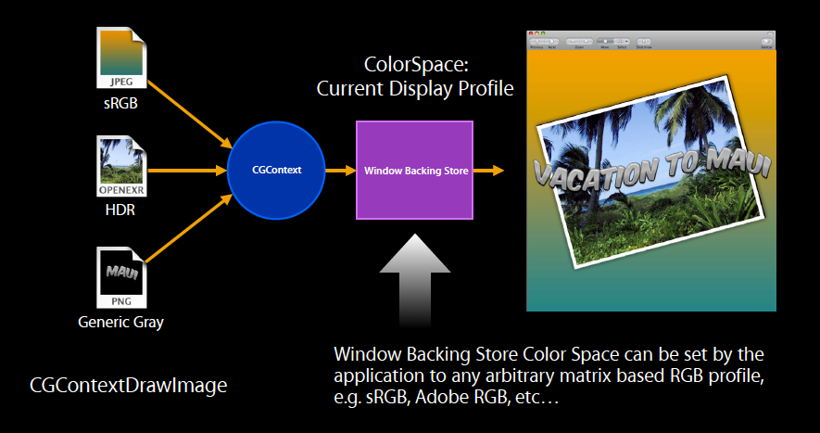The image size is (820, 433).
Task: Click the PNG MAUI file icon
Action: [x=121, y=278]
